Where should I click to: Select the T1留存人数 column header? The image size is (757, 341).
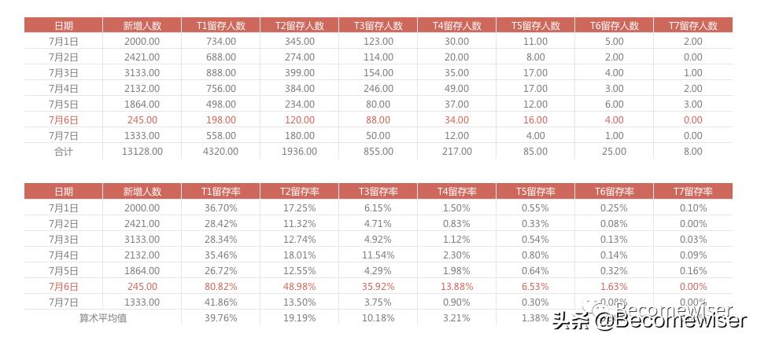pyautogui.click(x=220, y=25)
